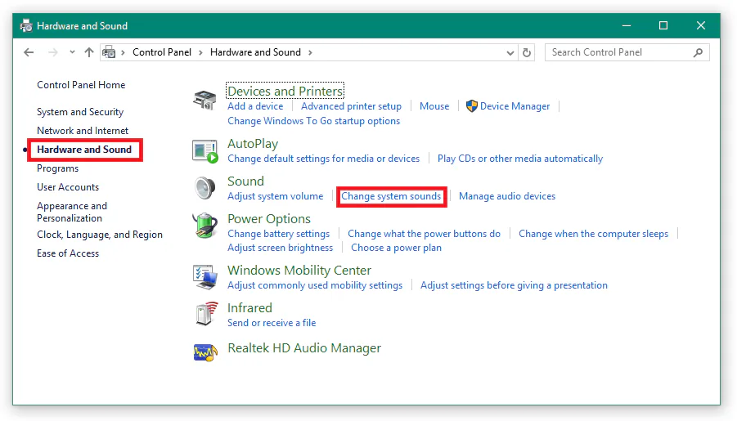Image resolution: width=737 pixels, height=421 pixels.
Task: Click Change system sounds link
Action: [x=391, y=196]
